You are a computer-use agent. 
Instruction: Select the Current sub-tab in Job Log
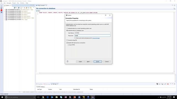click(x=38, y=87)
